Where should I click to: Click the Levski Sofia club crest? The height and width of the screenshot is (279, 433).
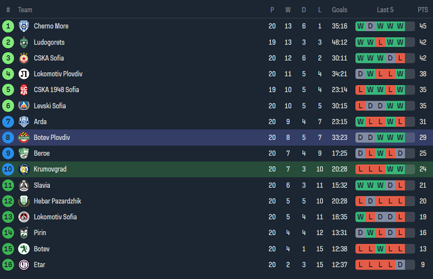click(24, 106)
